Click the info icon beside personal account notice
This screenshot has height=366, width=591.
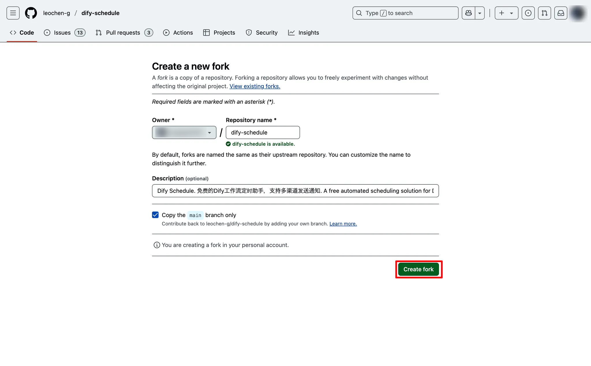156,245
